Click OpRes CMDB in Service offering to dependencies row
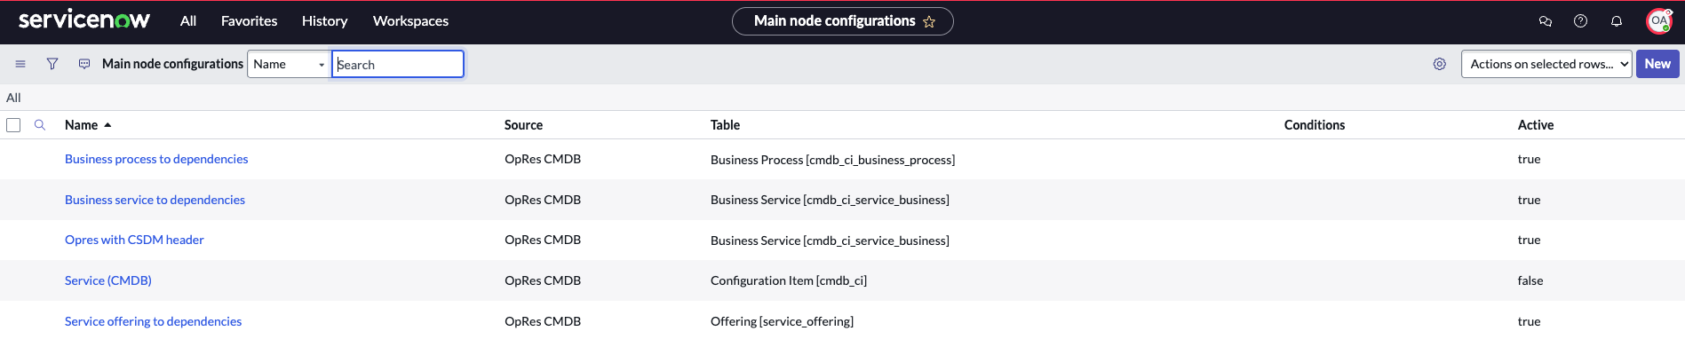This screenshot has height=347, width=1685. point(543,321)
